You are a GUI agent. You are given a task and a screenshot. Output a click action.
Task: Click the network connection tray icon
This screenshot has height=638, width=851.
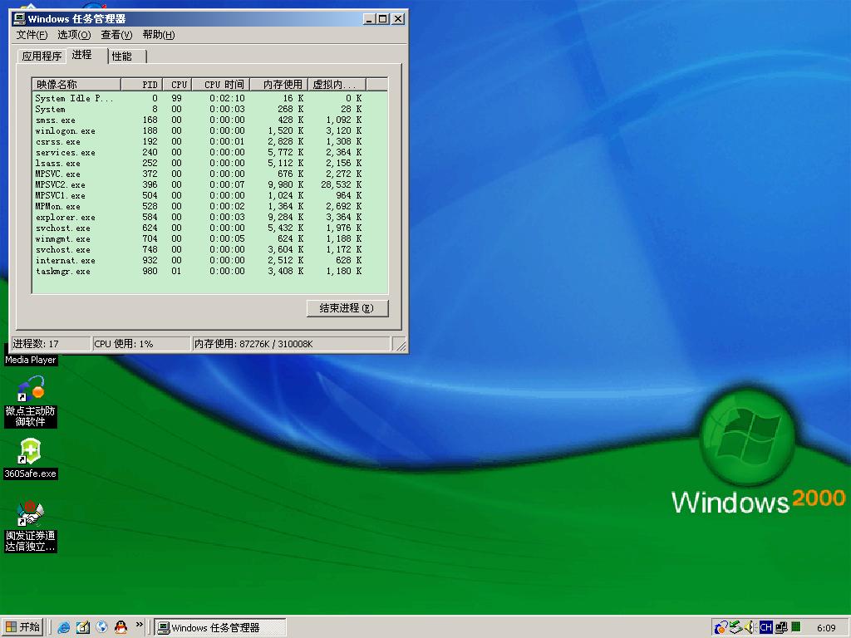(781, 628)
